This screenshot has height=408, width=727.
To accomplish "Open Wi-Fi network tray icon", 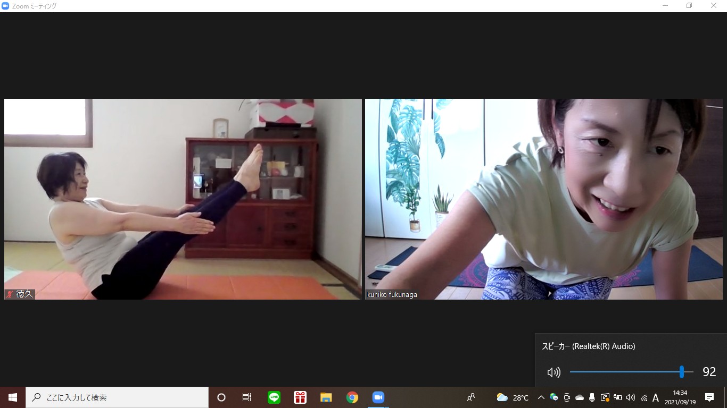I will click(x=644, y=397).
